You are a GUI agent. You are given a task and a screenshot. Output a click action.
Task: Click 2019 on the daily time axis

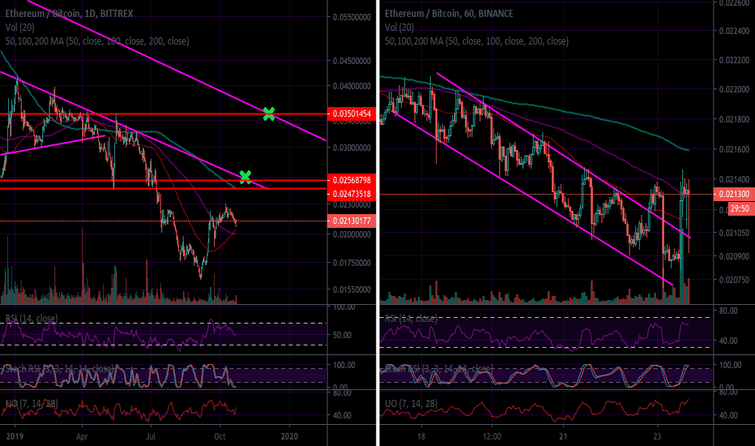coord(15,436)
